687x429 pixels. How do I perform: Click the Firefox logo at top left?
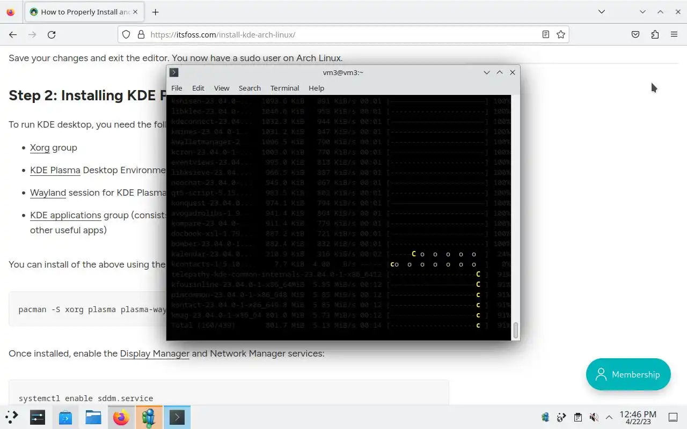click(11, 12)
